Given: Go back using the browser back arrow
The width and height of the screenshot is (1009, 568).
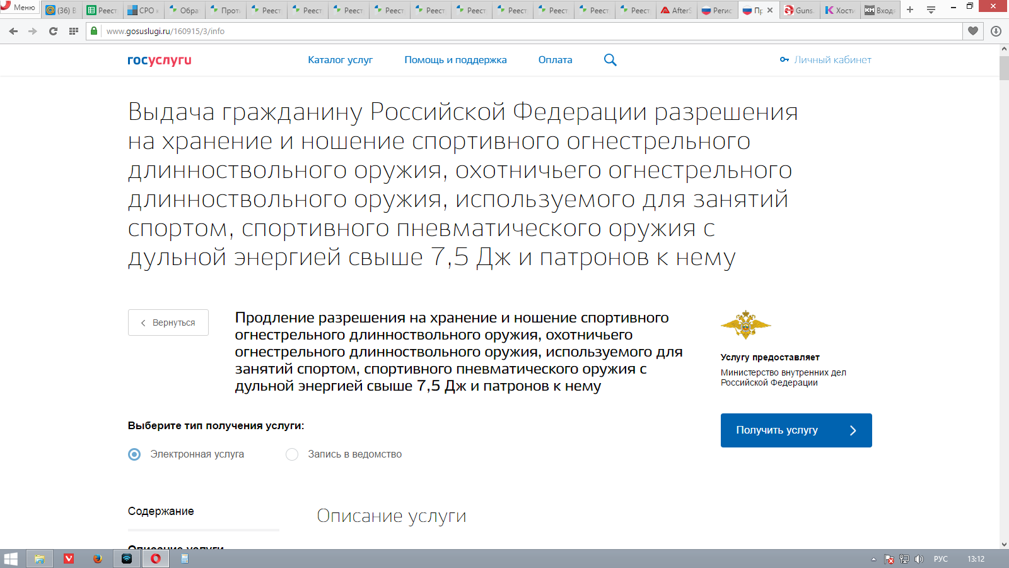Looking at the screenshot, I should click(14, 31).
